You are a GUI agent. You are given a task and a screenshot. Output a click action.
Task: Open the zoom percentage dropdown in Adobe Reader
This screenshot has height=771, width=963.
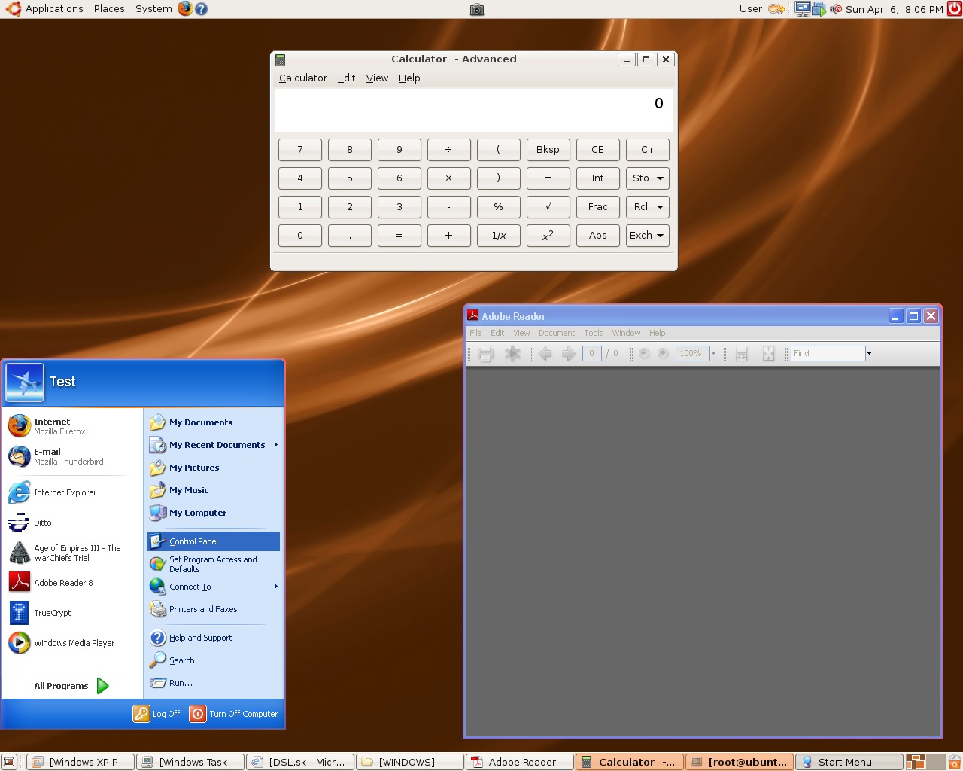[x=713, y=353]
